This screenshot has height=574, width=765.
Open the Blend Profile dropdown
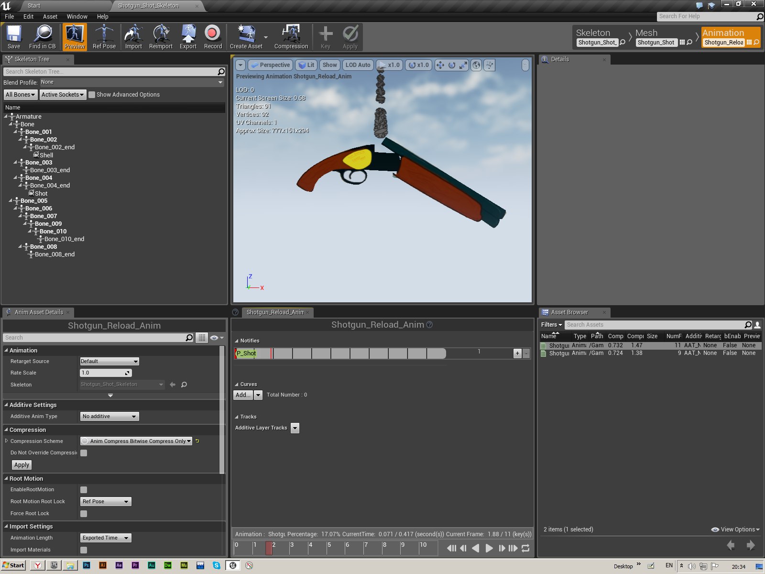pyautogui.click(x=131, y=82)
